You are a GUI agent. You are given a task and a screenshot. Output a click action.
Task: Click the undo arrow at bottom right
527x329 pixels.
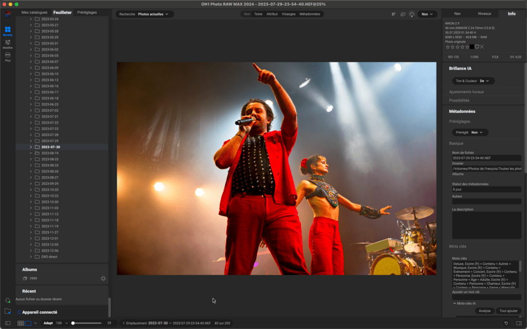[506, 323]
